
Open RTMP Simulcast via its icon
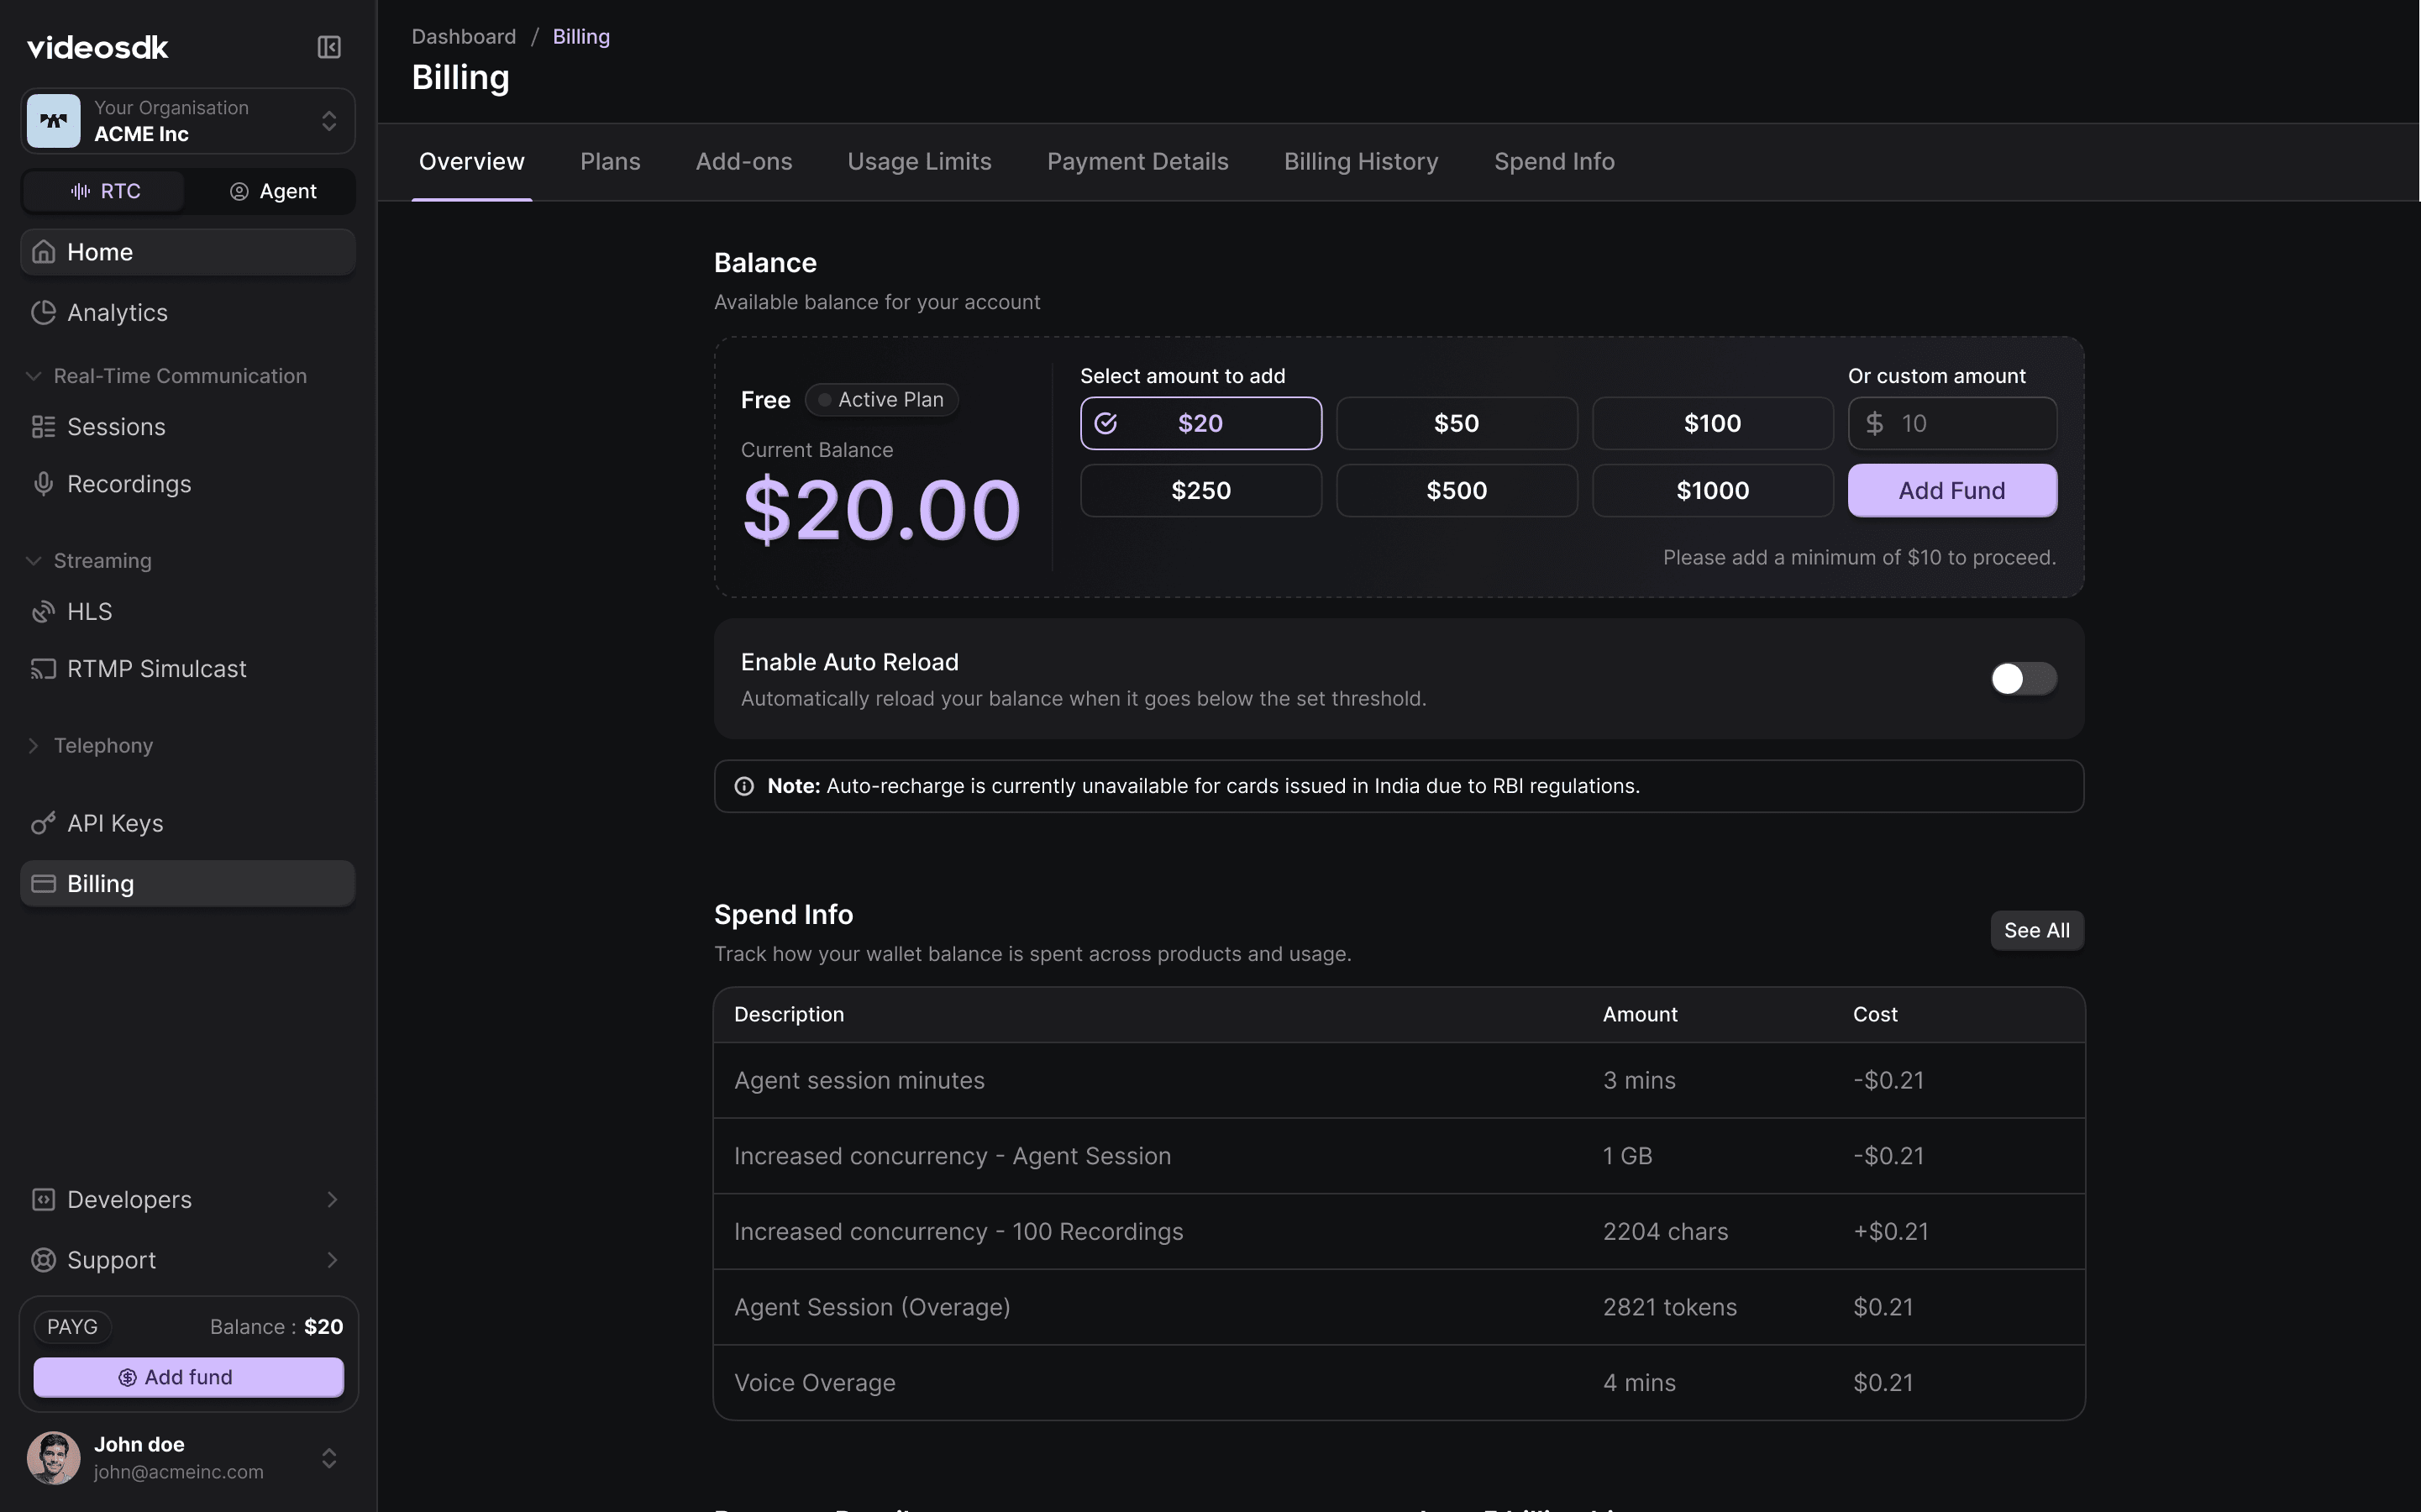43,668
